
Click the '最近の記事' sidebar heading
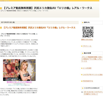pos(87,53)
